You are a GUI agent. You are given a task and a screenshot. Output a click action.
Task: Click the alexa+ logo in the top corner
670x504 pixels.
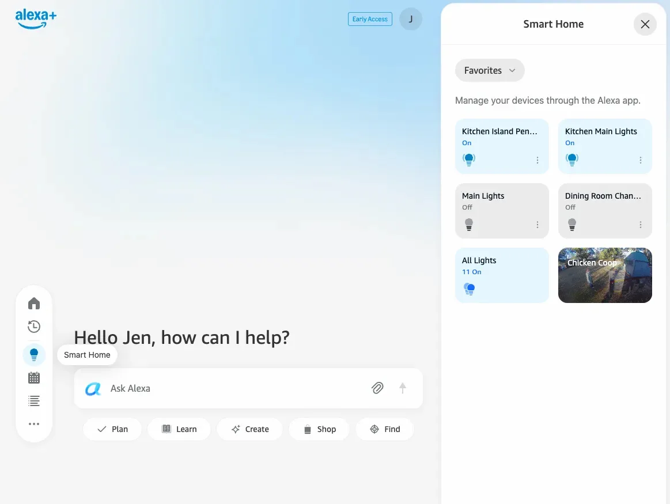tap(36, 18)
